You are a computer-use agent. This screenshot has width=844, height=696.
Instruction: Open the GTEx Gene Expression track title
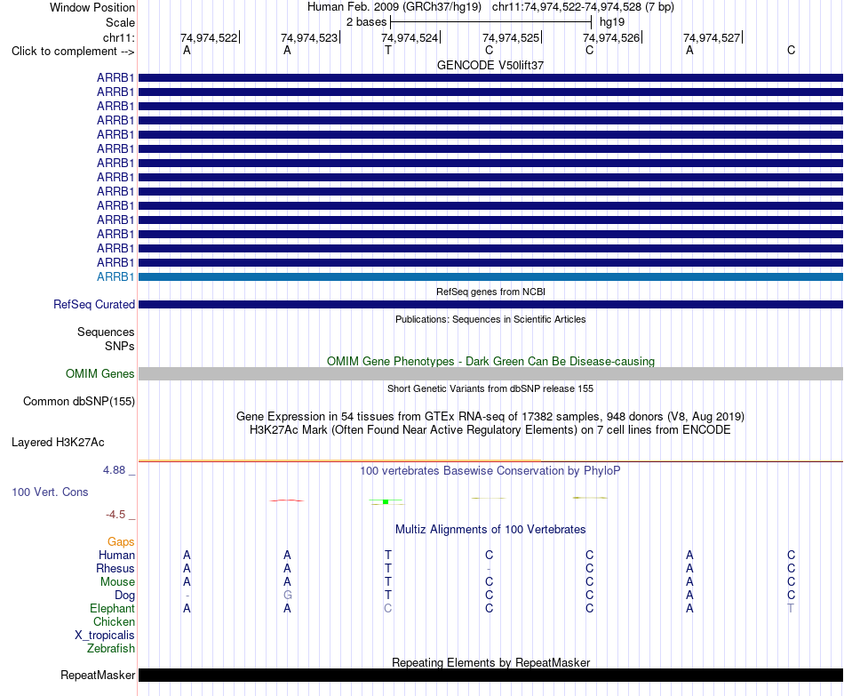[490, 416]
